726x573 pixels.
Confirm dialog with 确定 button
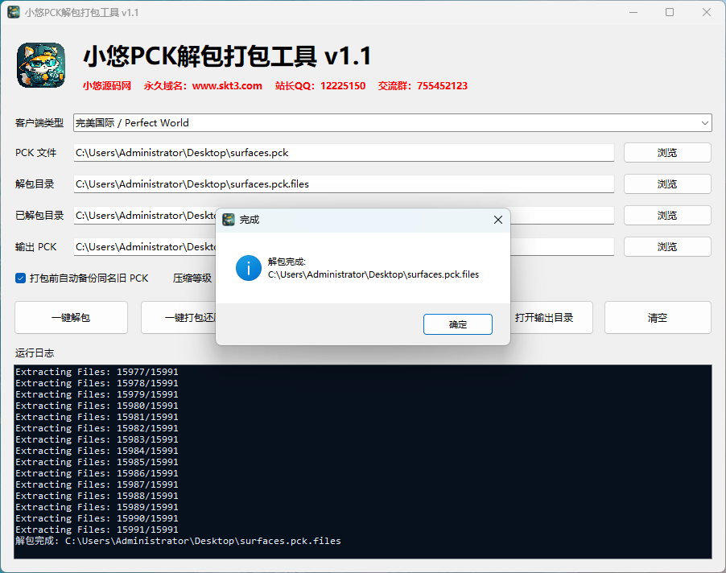click(457, 324)
